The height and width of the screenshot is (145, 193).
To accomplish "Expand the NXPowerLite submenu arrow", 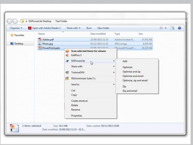I will 114,61.
